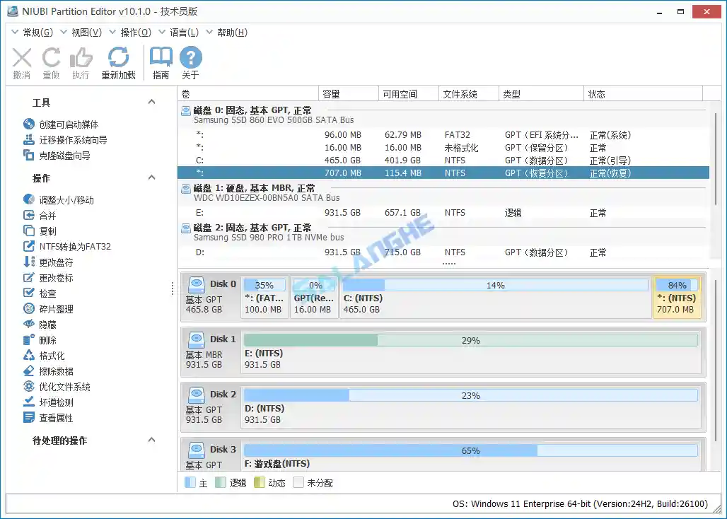The image size is (727, 519).
Task: Select the C: 465.0 GB row
Action: [443, 161]
